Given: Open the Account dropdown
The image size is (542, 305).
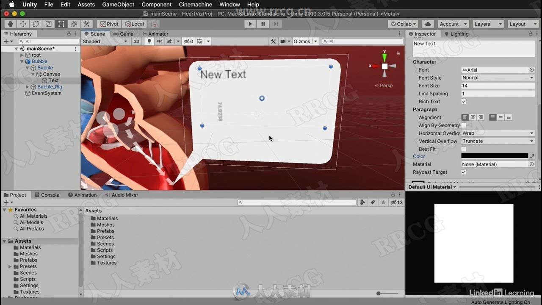Looking at the screenshot, I should point(453,24).
